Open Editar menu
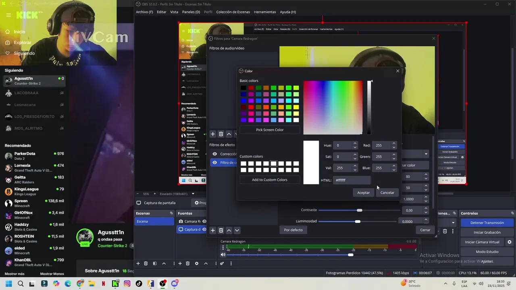This screenshot has height=290, width=516. [161, 12]
